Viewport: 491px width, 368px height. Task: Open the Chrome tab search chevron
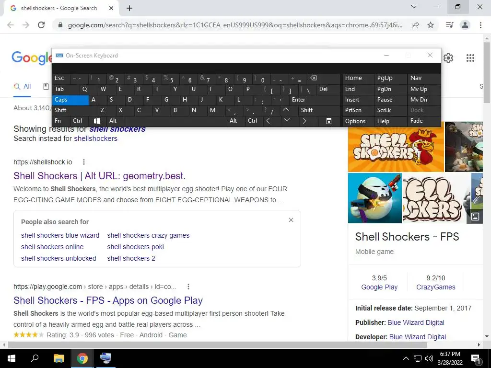tap(414, 7)
